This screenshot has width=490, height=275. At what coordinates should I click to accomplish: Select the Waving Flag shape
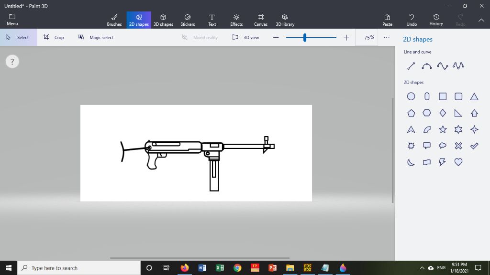point(427,162)
